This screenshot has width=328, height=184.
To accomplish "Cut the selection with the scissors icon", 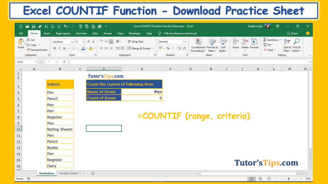I will coord(30,40).
